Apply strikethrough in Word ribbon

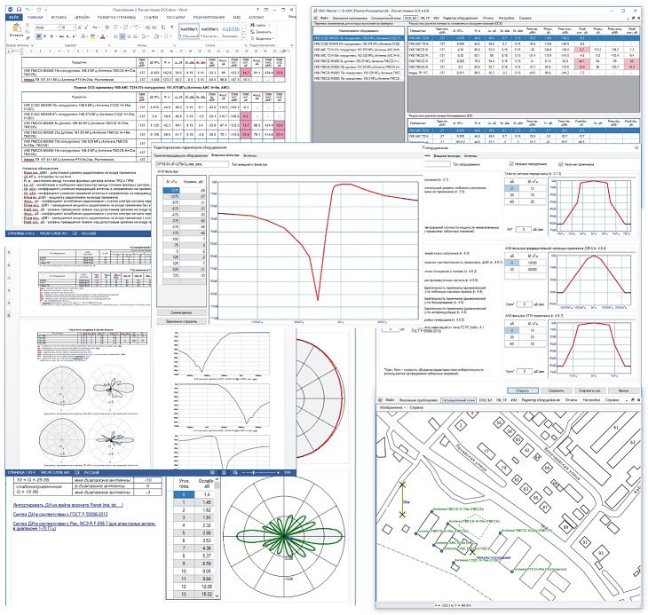pyautogui.click(x=61, y=35)
